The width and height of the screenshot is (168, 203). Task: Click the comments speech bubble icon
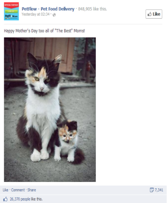(x=152, y=190)
